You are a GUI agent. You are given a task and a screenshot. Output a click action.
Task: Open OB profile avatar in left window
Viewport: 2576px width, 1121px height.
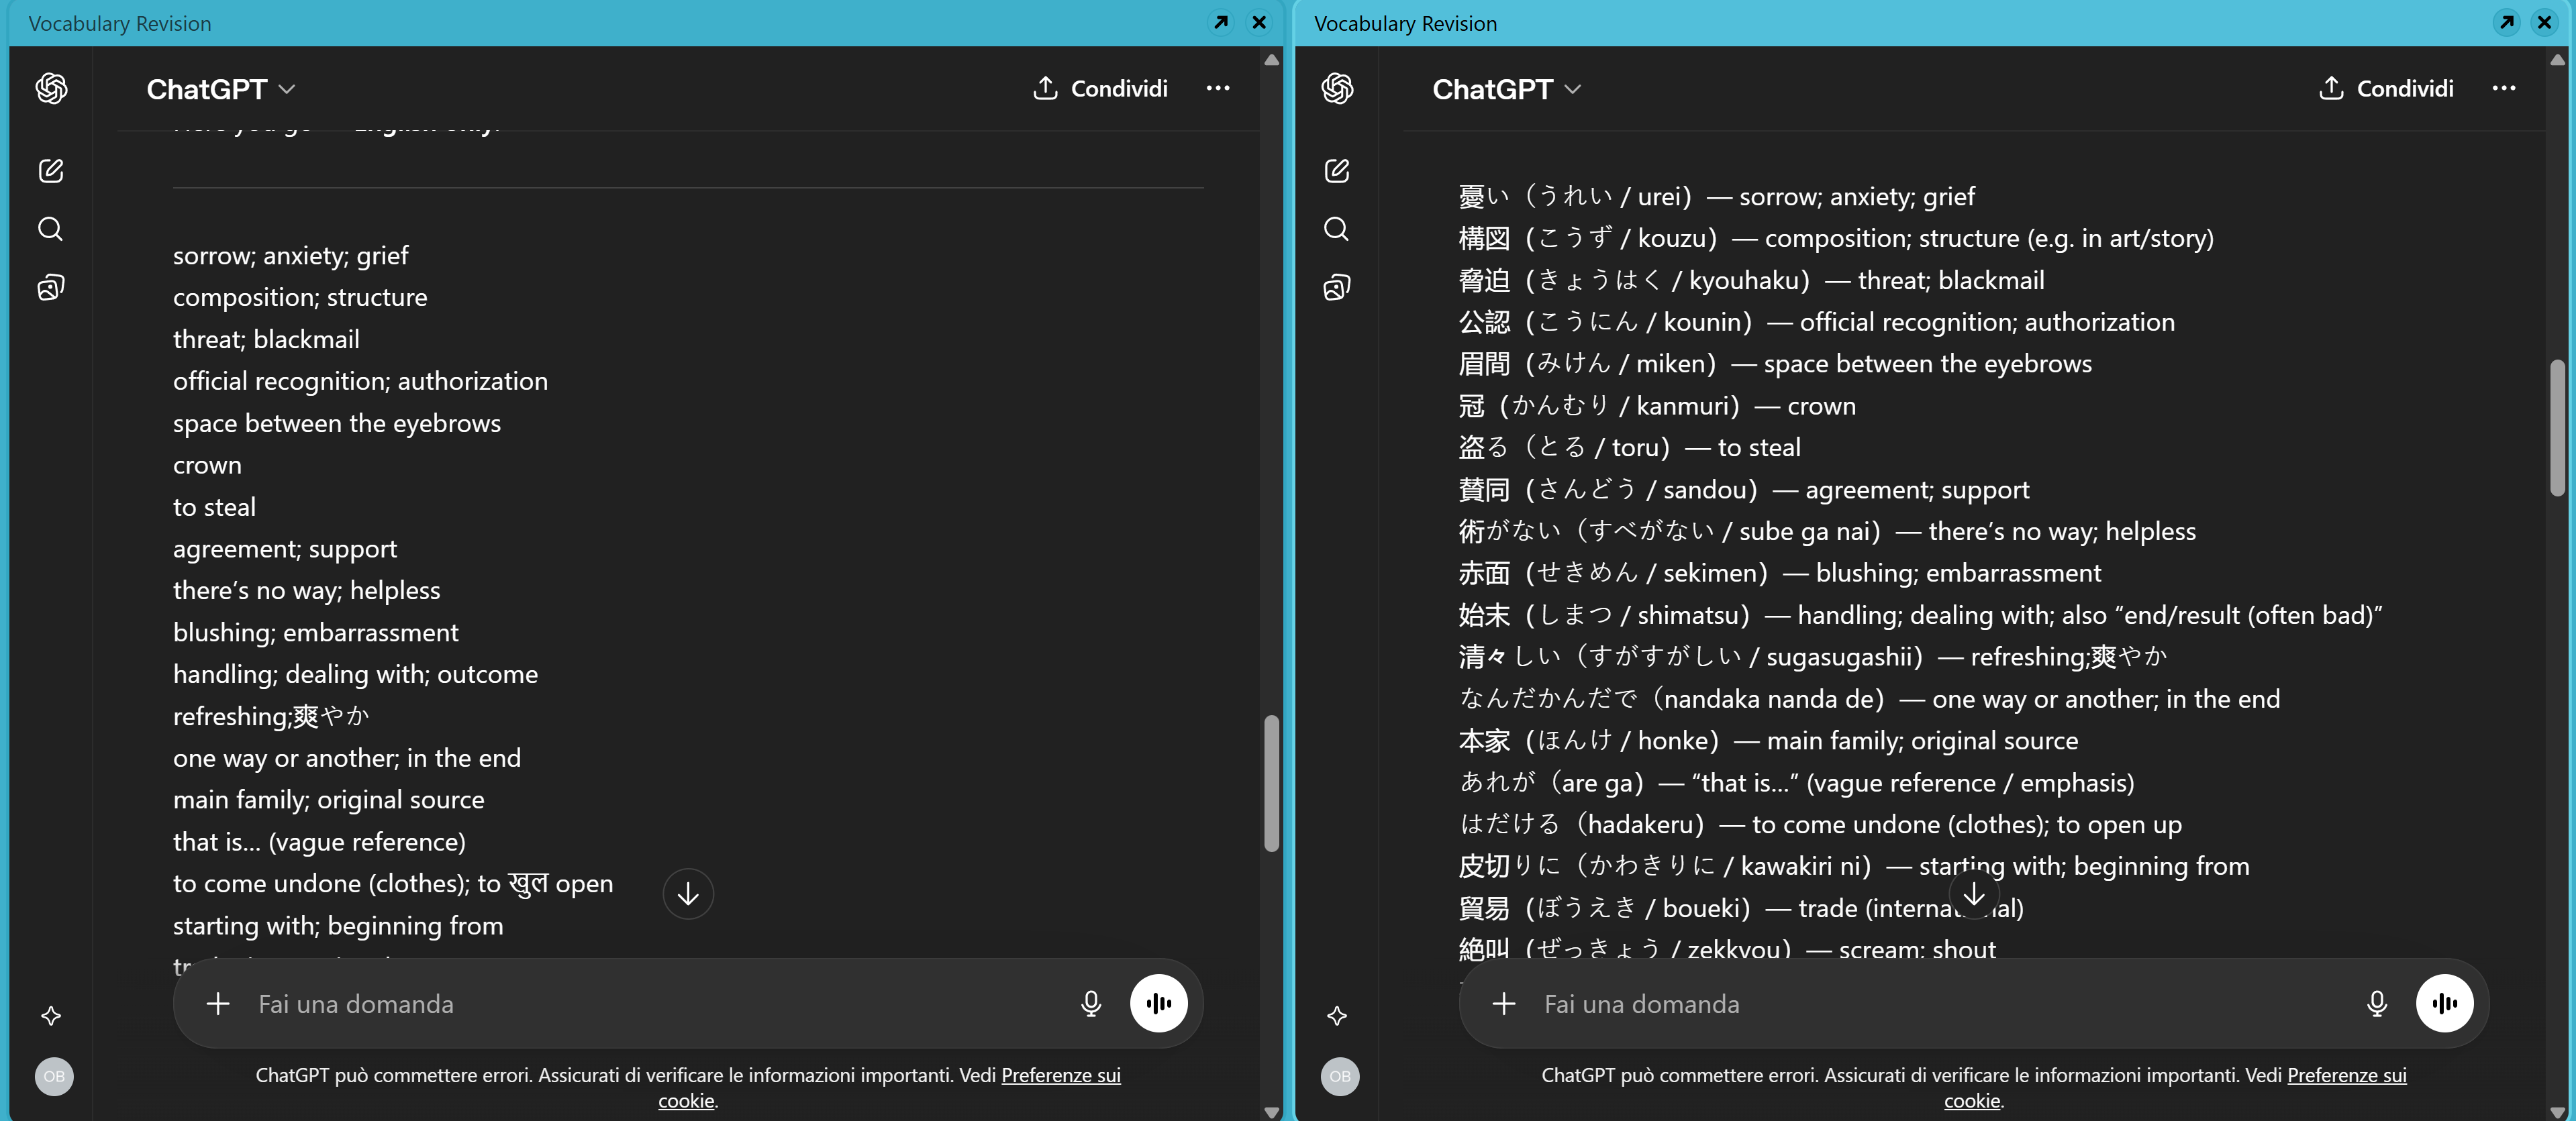(54, 1076)
